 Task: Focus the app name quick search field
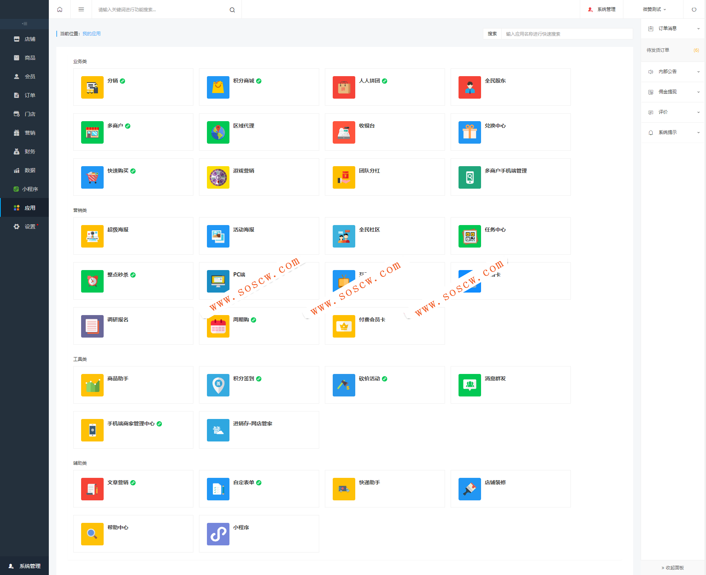tap(567, 34)
